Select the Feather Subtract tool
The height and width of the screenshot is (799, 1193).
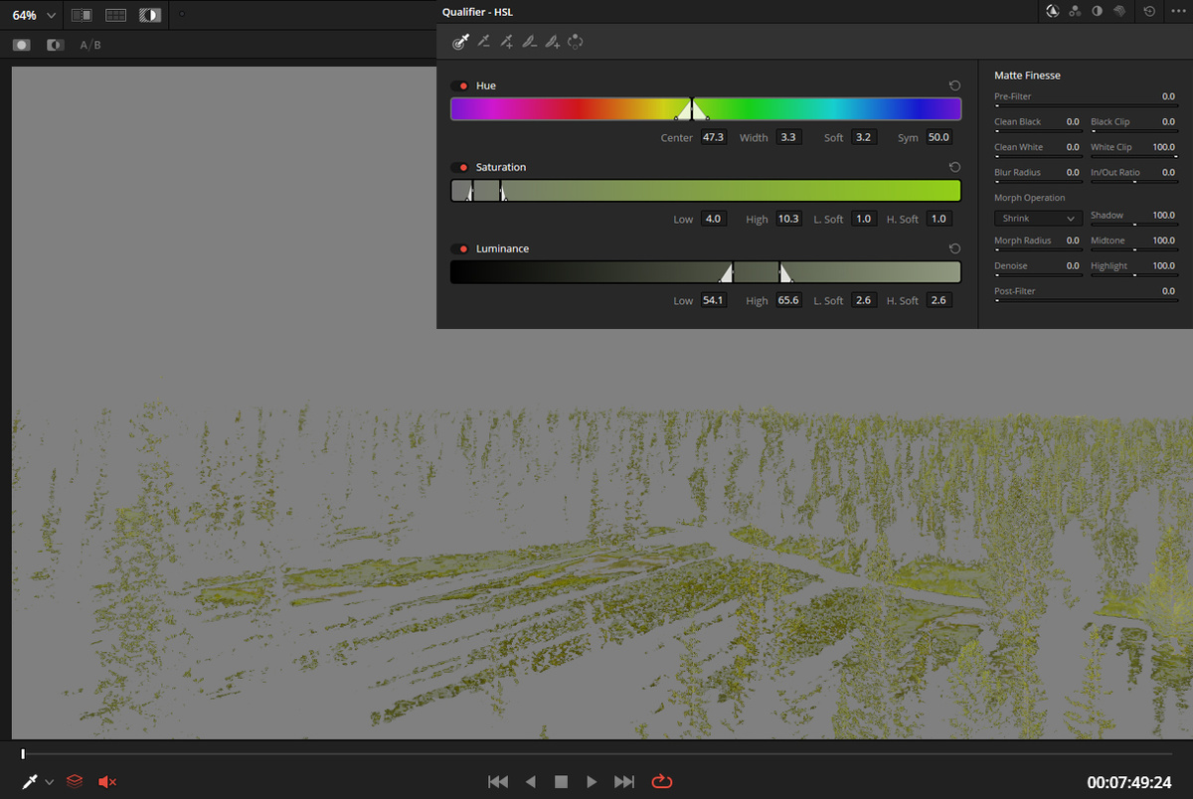[530, 42]
